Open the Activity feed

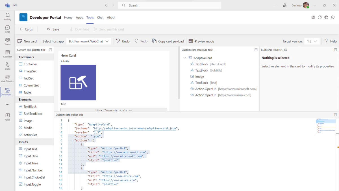coord(7,16)
